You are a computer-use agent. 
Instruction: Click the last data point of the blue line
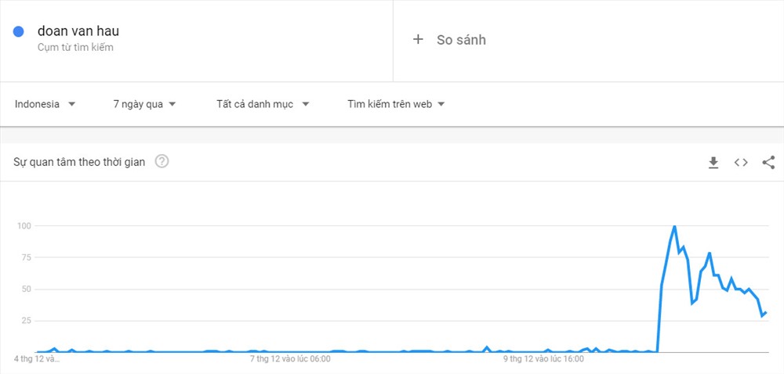point(765,313)
